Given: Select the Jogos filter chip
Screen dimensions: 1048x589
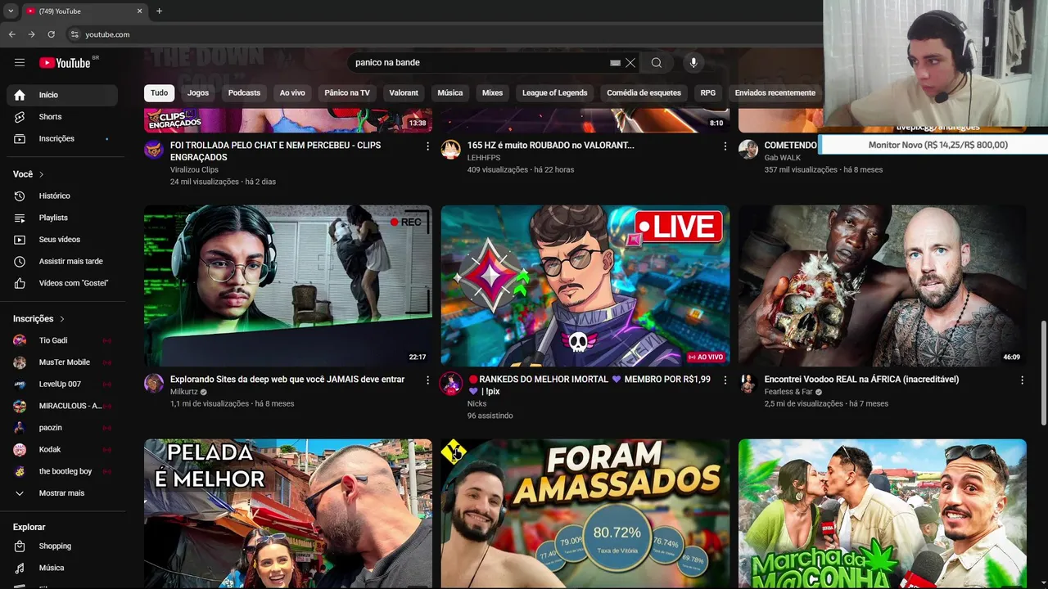Looking at the screenshot, I should [x=198, y=93].
